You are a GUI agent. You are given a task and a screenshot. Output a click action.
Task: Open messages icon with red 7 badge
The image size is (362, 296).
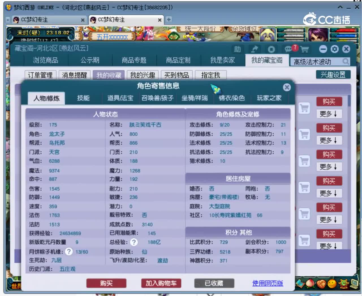click(x=289, y=49)
